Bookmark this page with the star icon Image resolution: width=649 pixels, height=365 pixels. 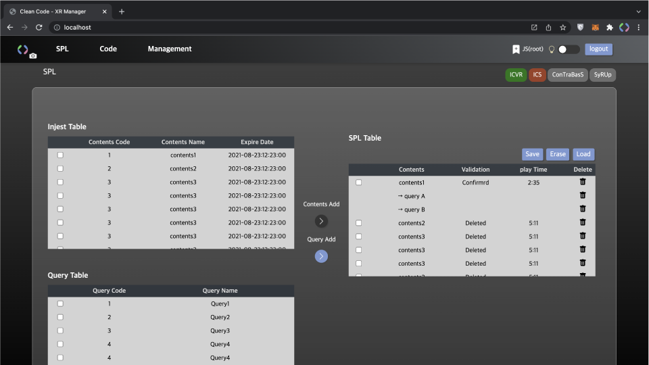click(562, 28)
